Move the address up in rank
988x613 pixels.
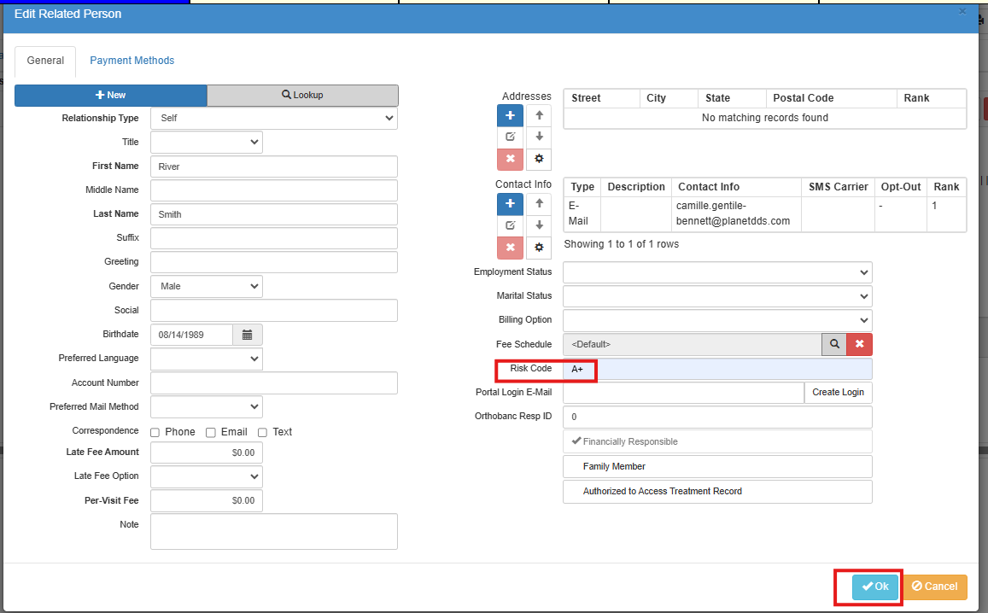[x=539, y=116]
